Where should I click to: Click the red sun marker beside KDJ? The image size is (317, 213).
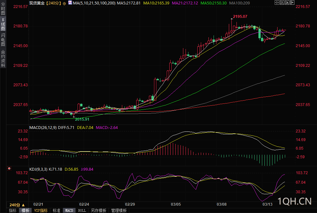click(9, 168)
